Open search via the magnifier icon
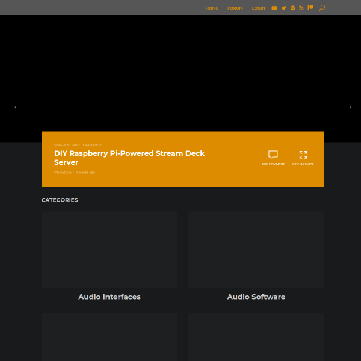Screen dimensions: 361x361 click(x=322, y=8)
